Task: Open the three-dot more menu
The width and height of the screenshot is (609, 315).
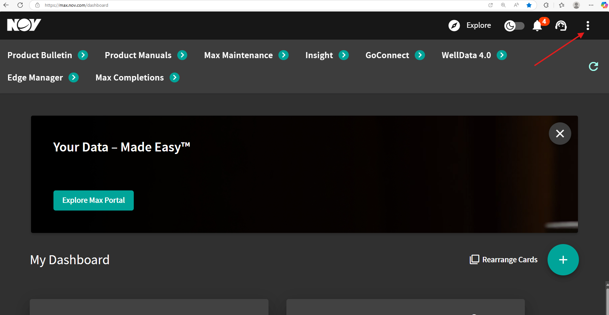Action: point(588,26)
